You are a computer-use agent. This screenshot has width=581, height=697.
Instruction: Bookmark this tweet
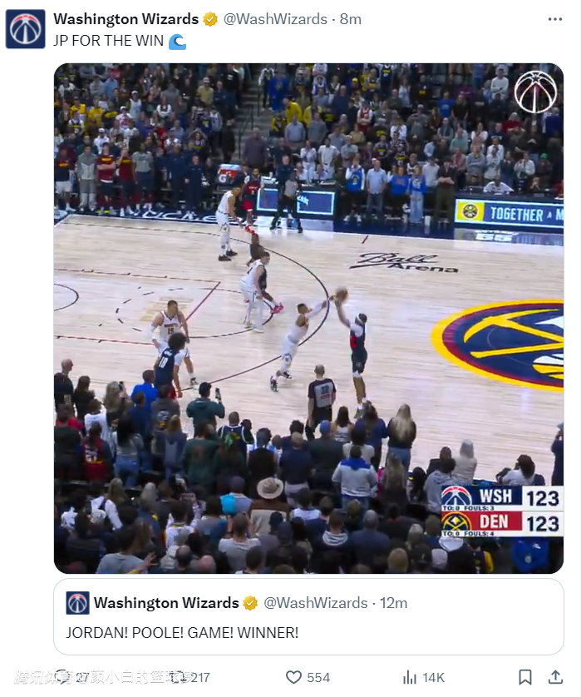(x=525, y=677)
